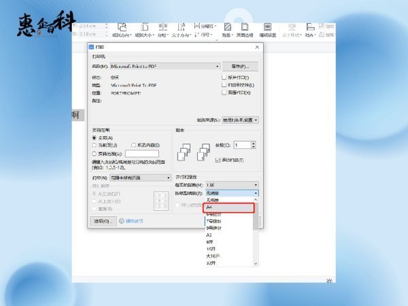Click the operation tips (操作技巧) icon
This screenshot has width=408, height=306.
(x=122, y=220)
